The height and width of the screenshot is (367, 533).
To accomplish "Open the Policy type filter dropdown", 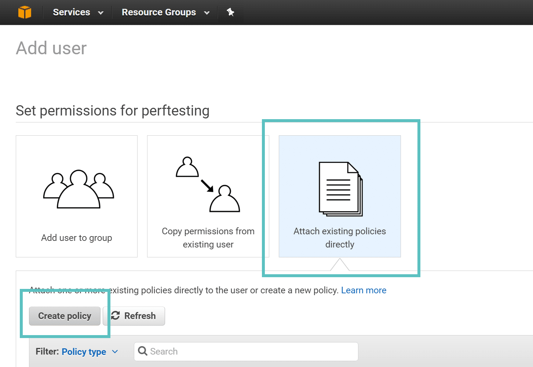I will [90, 351].
